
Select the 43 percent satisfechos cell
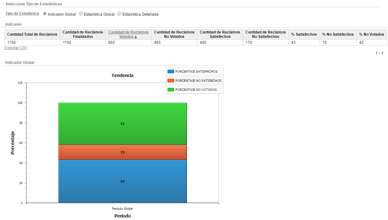(x=304, y=43)
